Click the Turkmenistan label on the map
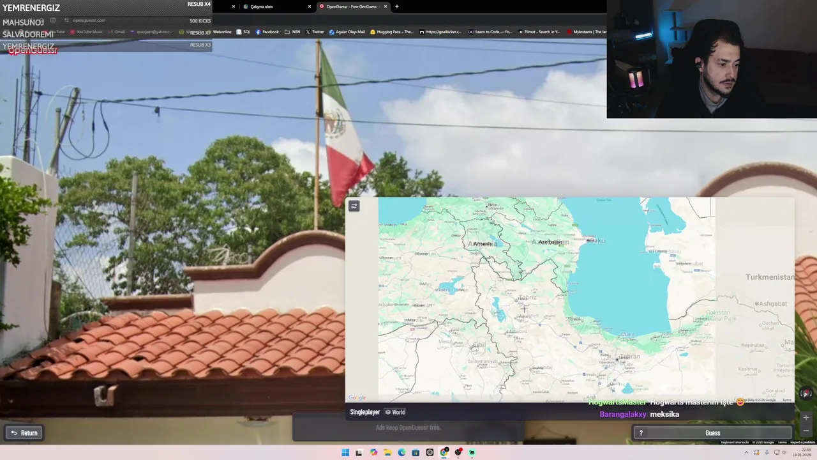The width and height of the screenshot is (817, 460). [x=770, y=277]
